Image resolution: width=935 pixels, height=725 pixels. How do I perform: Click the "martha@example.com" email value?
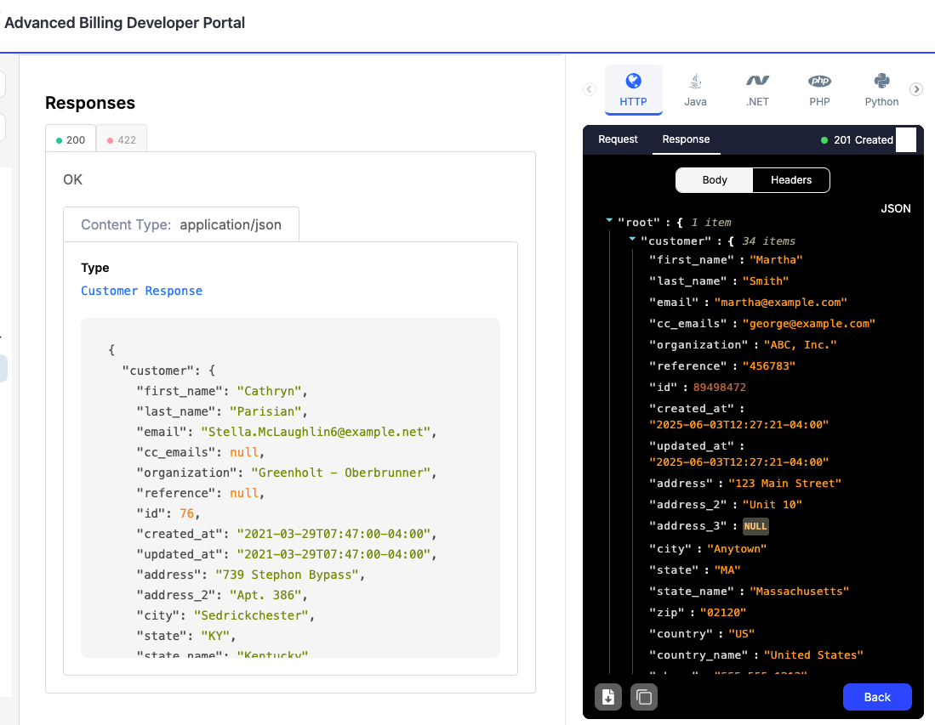tap(780, 302)
